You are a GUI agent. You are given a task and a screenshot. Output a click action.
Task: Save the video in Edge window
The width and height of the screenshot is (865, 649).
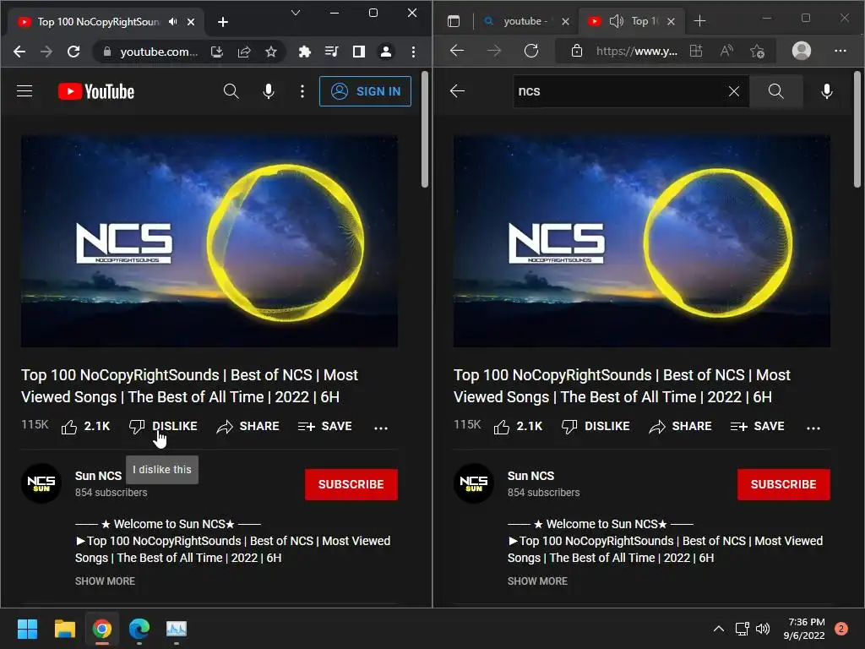pos(758,426)
